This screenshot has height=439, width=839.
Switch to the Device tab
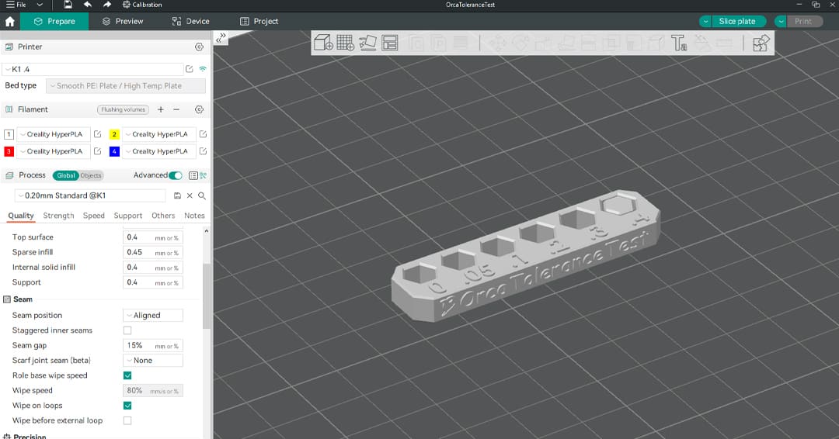tap(190, 22)
